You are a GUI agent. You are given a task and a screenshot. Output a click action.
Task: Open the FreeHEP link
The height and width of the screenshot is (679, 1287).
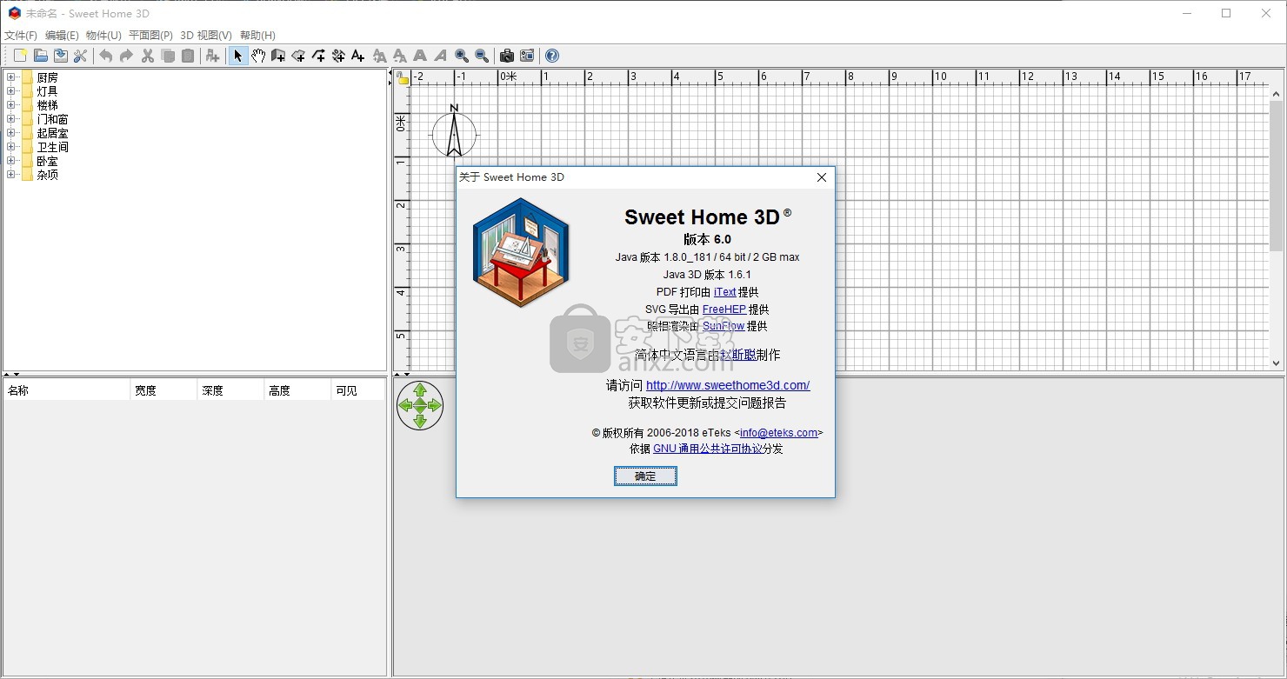724,310
